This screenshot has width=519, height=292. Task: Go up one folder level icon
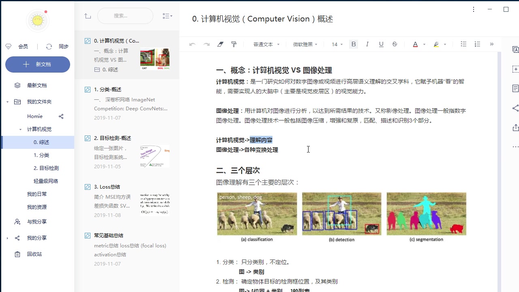click(x=88, y=16)
